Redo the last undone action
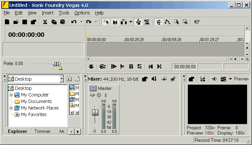Viewport: 252px width, 145px height. pyautogui.click(x=89, y=22)
